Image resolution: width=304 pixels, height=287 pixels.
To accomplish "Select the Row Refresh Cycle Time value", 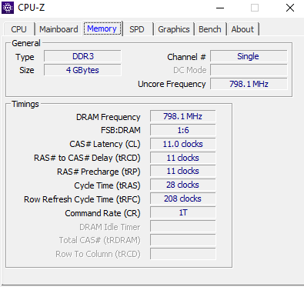I will 183,199.
